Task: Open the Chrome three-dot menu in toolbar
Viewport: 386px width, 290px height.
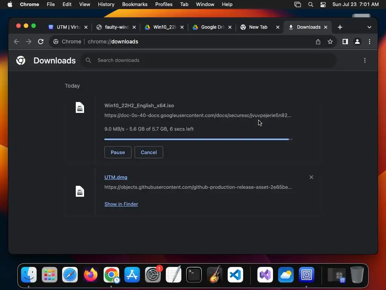Action: (369, 42)
